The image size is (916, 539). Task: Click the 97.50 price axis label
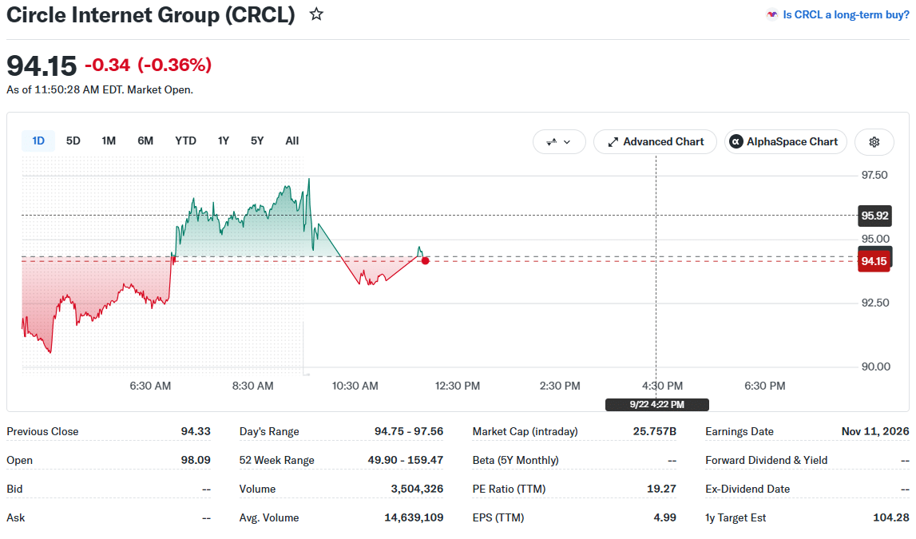pyautogui.click(x=874, y=175)
